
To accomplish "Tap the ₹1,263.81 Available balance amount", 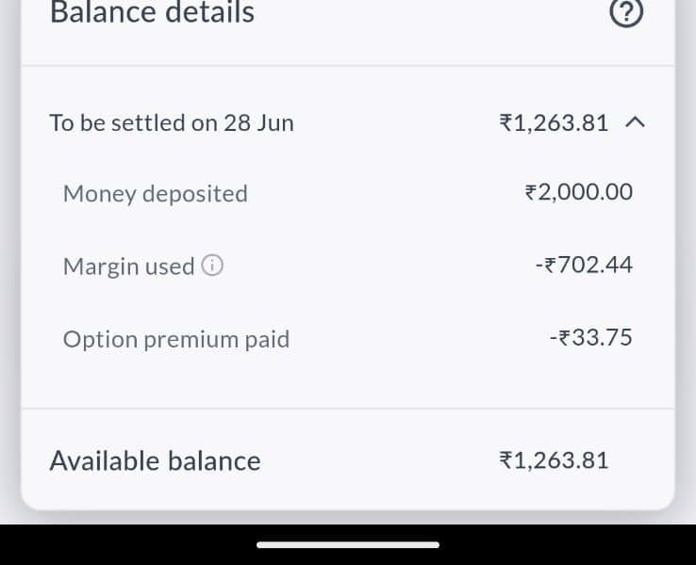I will click(554, 460).
